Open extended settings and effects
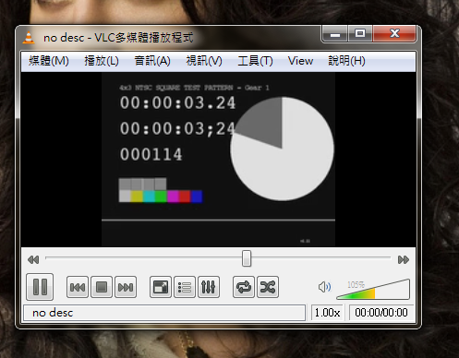Viewport: 459px width, 358px height. tap(209, 287)
